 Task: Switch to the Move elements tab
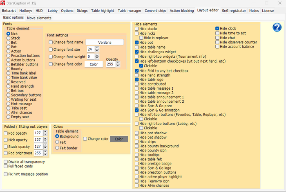click(x=39, y=18)
